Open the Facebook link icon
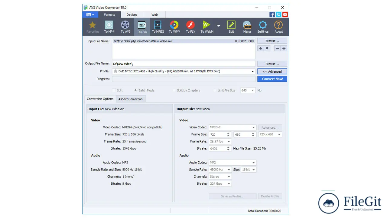The image size is (387, 218). point(272,15)
